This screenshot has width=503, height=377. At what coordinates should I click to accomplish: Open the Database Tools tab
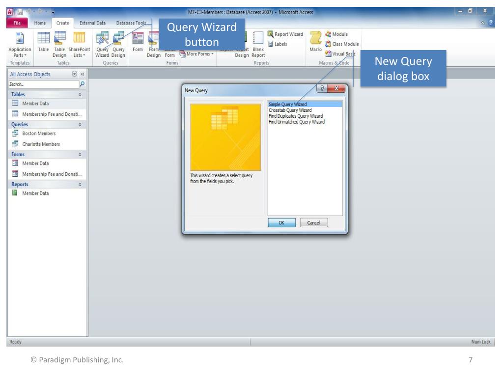131,23
